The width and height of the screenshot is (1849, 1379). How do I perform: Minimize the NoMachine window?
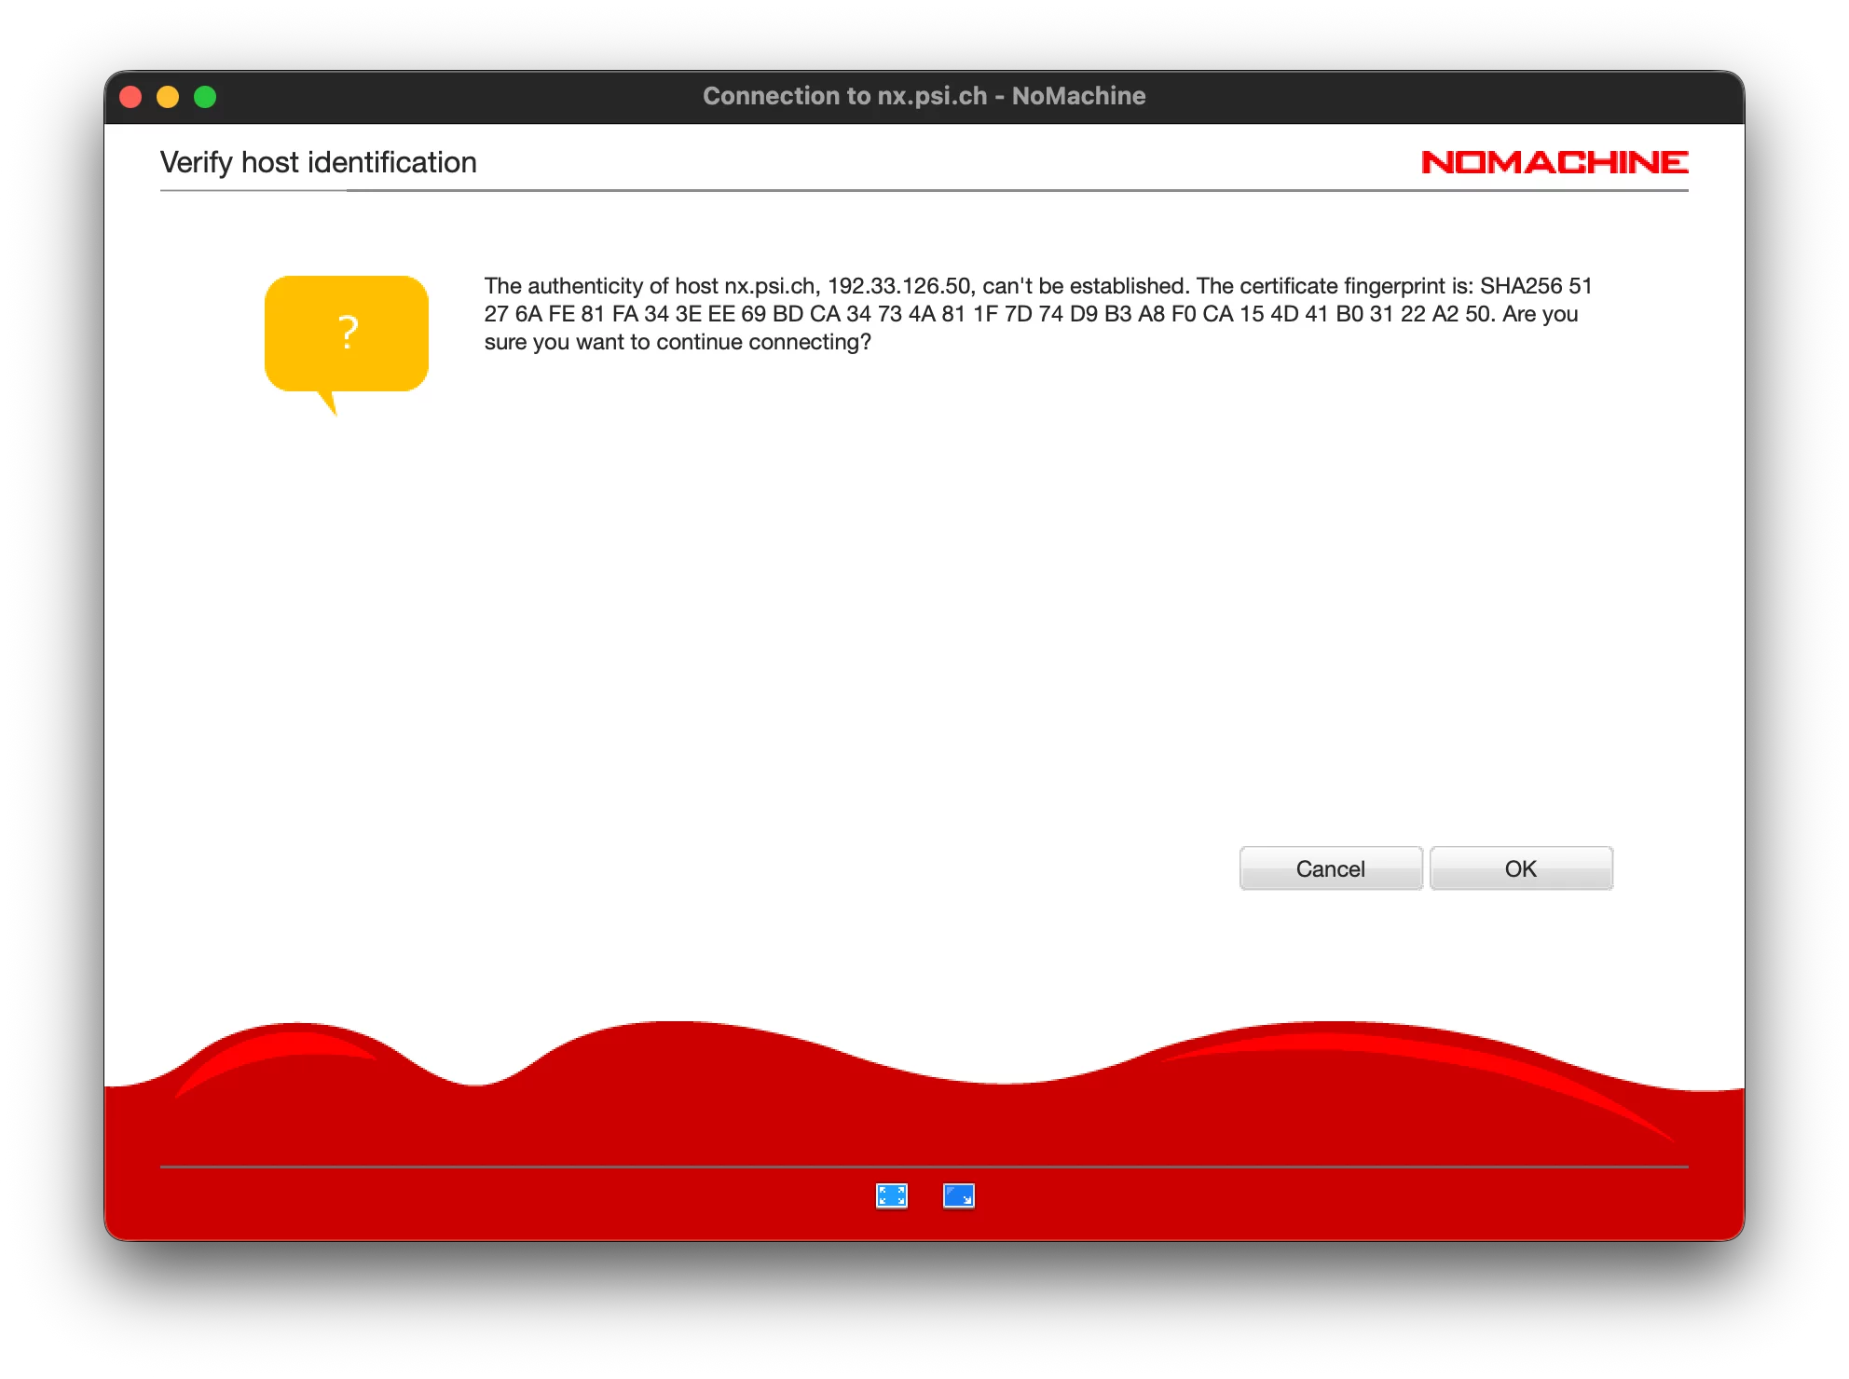169,96
